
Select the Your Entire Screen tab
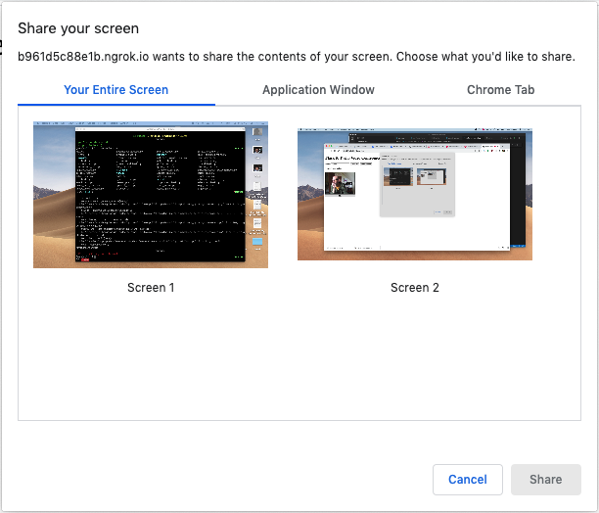[116, 90]
